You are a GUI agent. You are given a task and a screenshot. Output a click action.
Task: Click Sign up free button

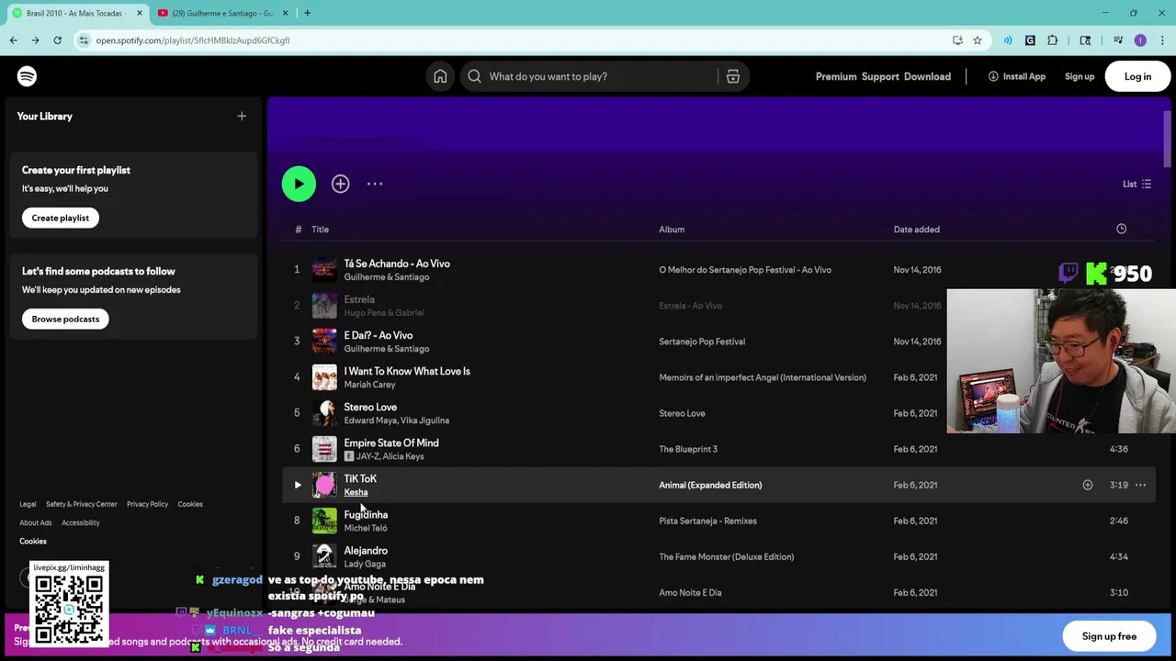point(1109,636)
